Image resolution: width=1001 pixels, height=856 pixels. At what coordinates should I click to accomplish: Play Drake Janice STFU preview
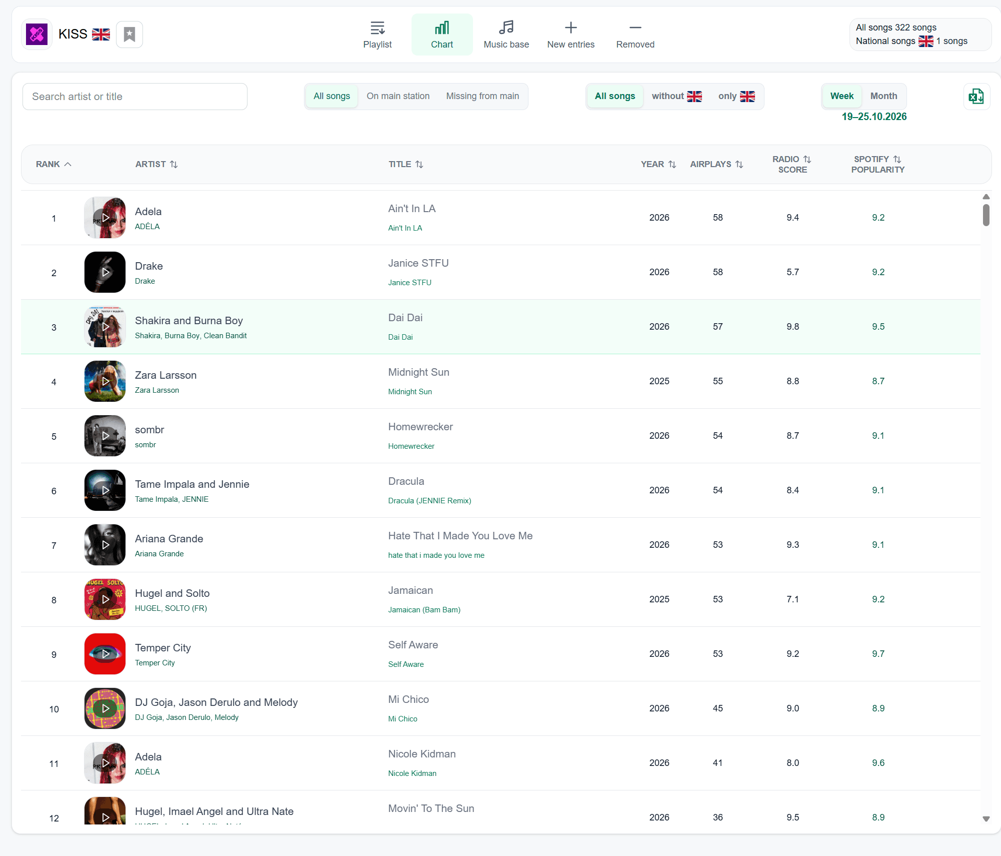coord(105,272)
